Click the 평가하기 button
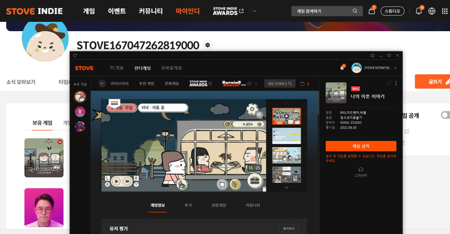This screenshot has height=234, width=450. coord(289,228)
